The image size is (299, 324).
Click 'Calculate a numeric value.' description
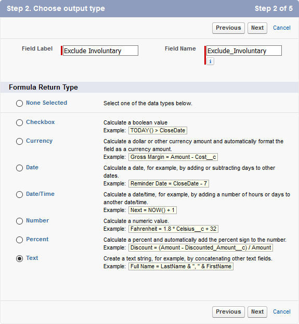(136, 221)
